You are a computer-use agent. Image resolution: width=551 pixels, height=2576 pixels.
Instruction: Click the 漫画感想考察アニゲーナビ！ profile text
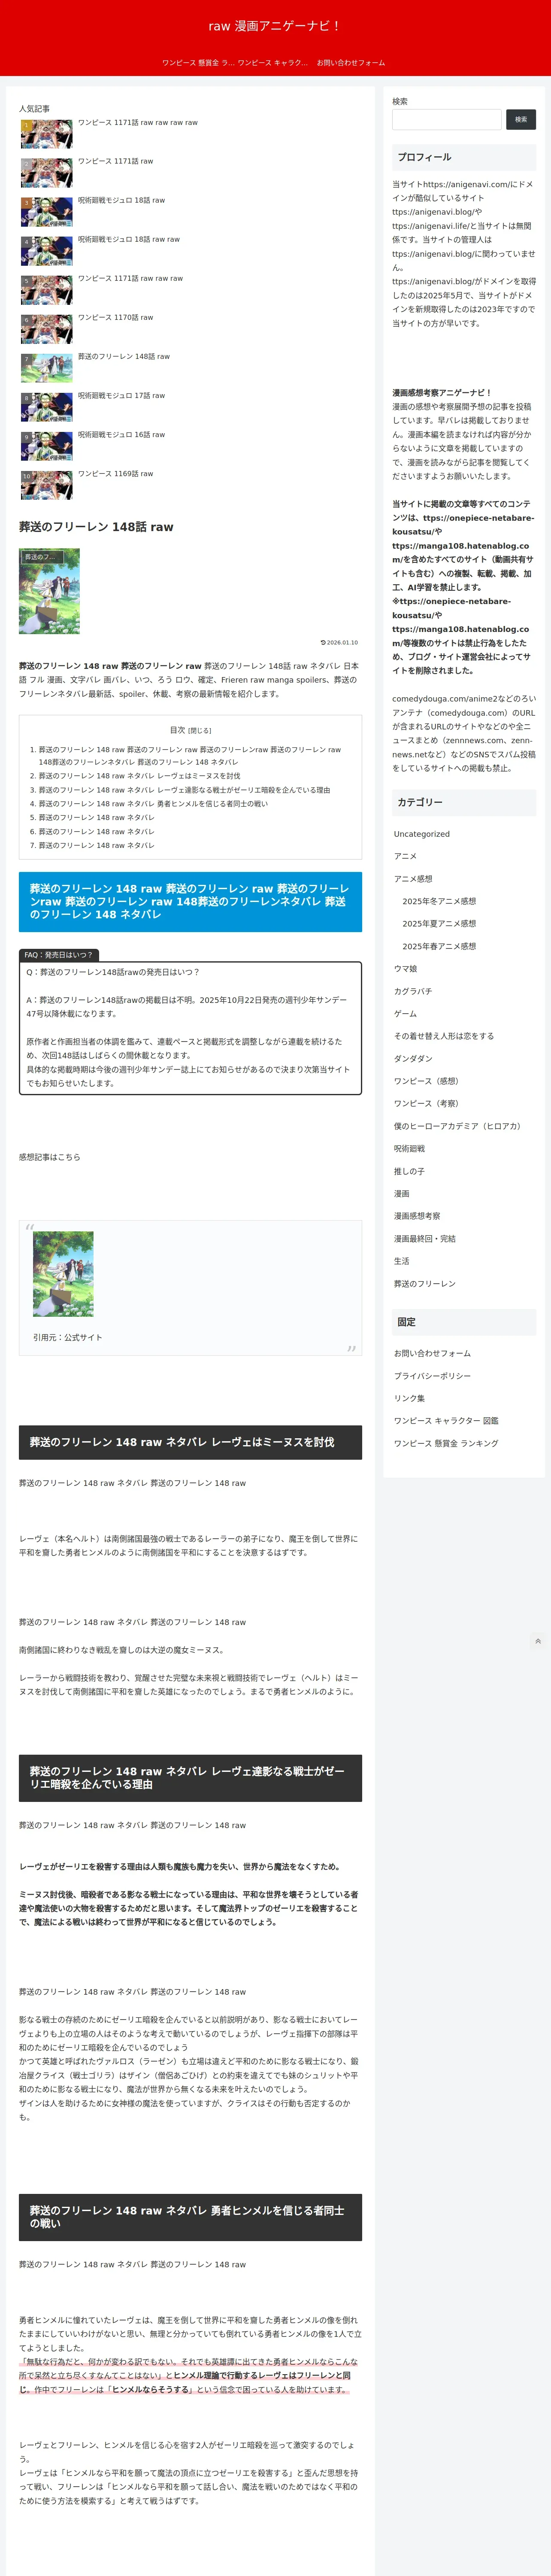[x=442, y=393]
